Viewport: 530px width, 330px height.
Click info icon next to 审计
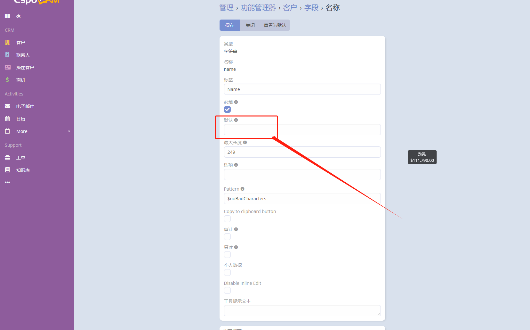coord(236,229)
